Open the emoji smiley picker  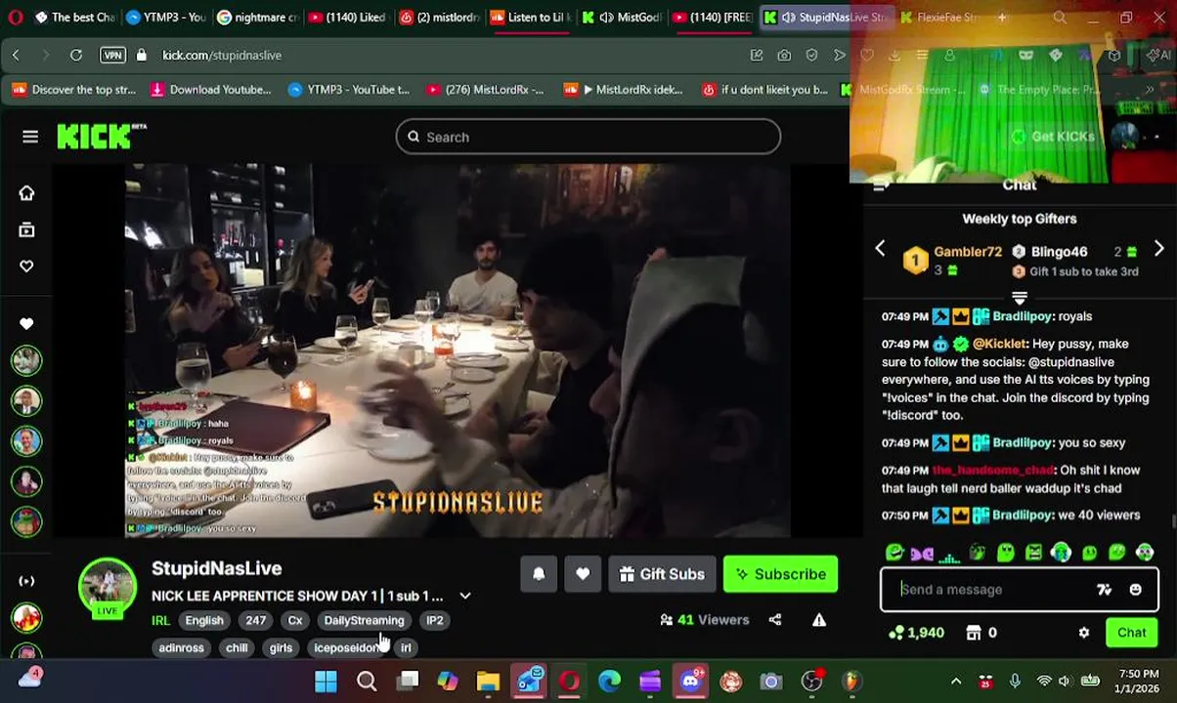point(1135,590)
